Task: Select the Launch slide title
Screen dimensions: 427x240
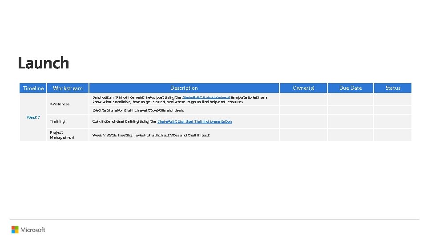Action: 43,63
